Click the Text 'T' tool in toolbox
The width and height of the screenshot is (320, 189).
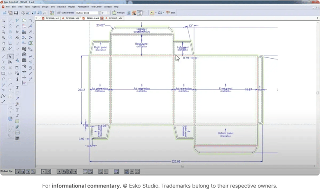(17, 87)
